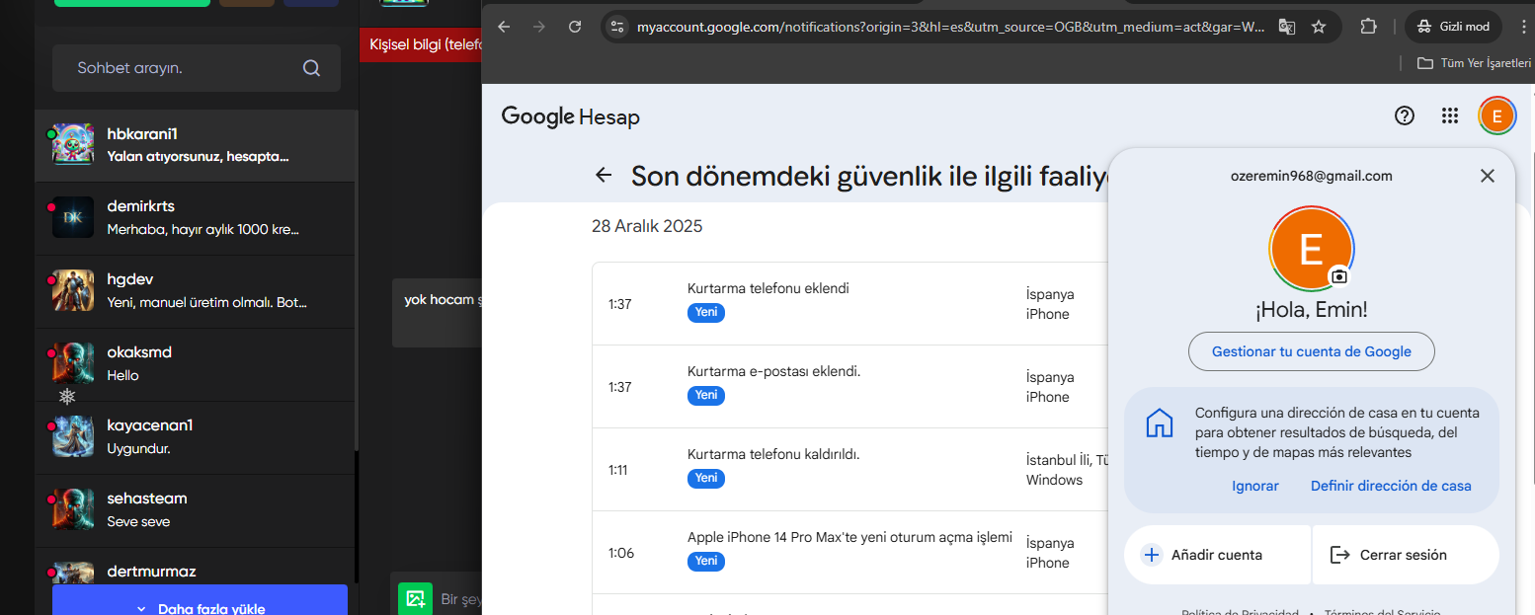Open the translate page icon in address bar
The height and width of the screenshot is (615, 1535).
(x=1286, y=27)
